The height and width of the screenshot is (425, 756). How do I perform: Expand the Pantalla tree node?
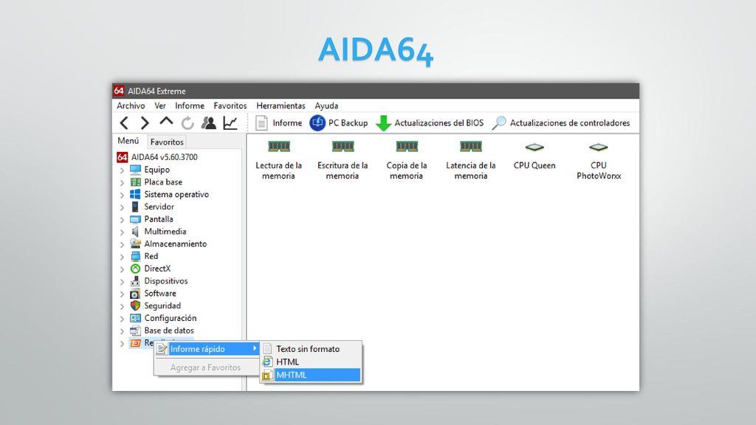point(122,220)
